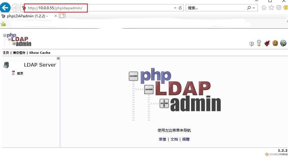
Task: Open the 捐赠 donate link
Action: click(x=186, y=139)
